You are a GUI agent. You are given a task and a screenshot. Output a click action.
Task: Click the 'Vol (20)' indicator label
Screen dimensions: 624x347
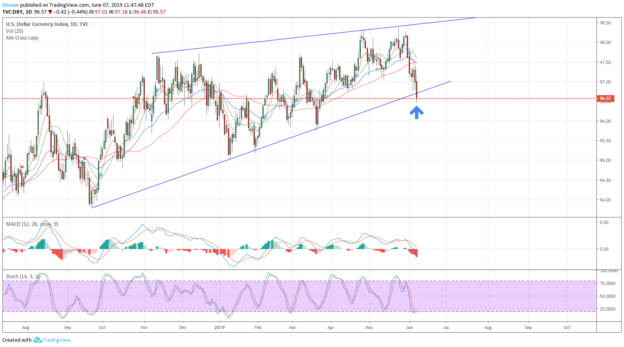pos(14,31)
